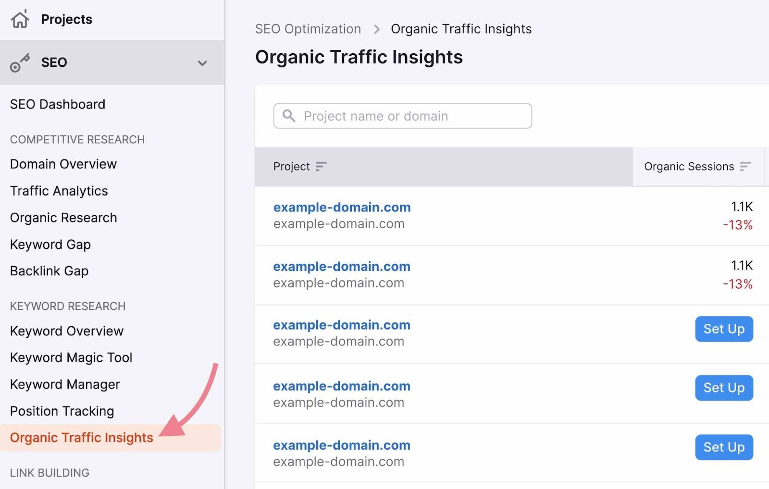This screenshot has width=769, height=489.
Task: Click the magnifying glass search icon
Action: click(289, 116)
